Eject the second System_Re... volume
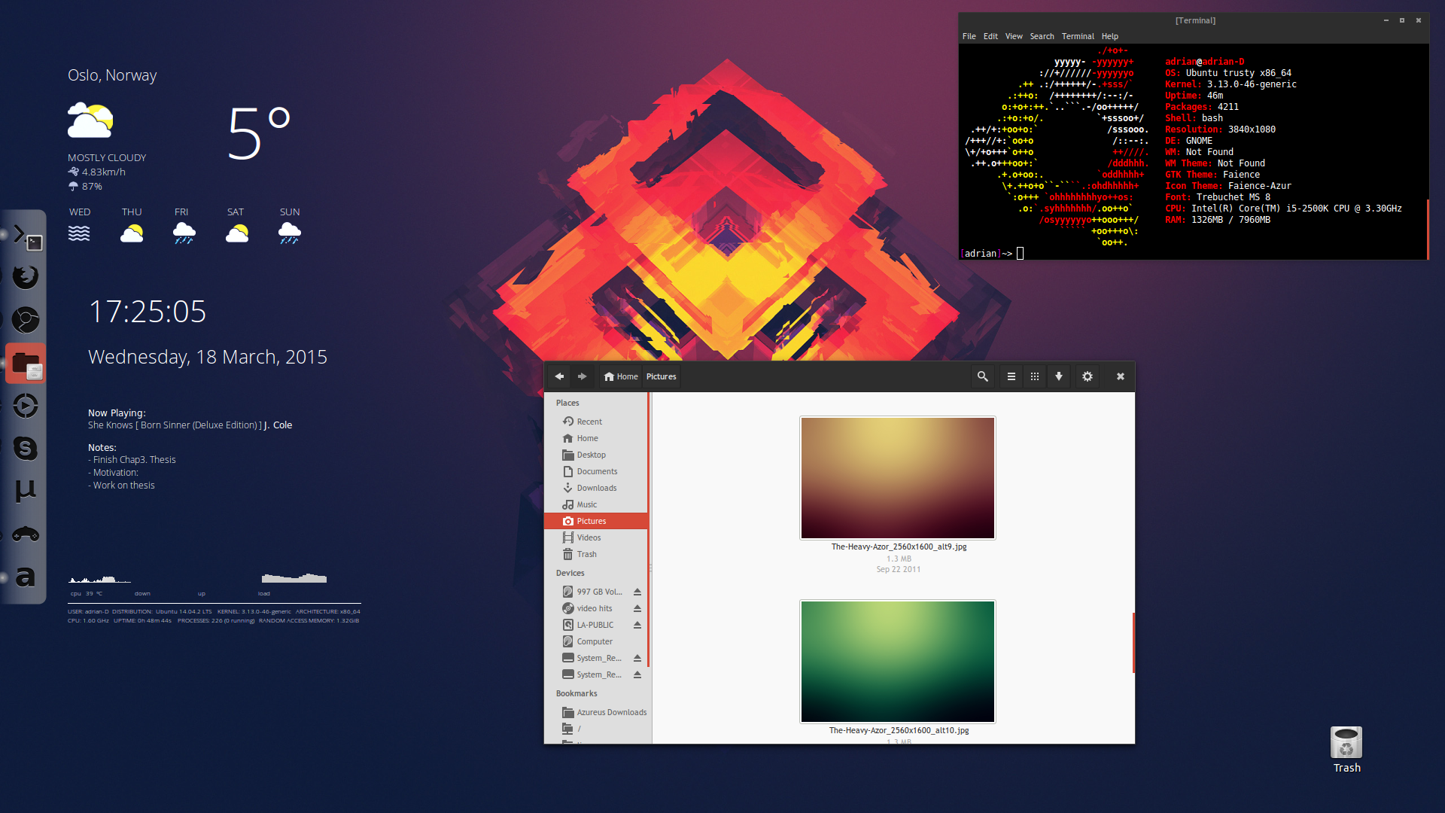The image size is (1445, 813). [x=637, y=674]
